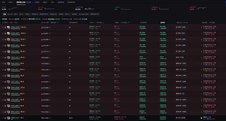The height and width of the screenshot is (121, 226).
Task: Sort by the highlighted total profit column header
Action: pos(163,23)
